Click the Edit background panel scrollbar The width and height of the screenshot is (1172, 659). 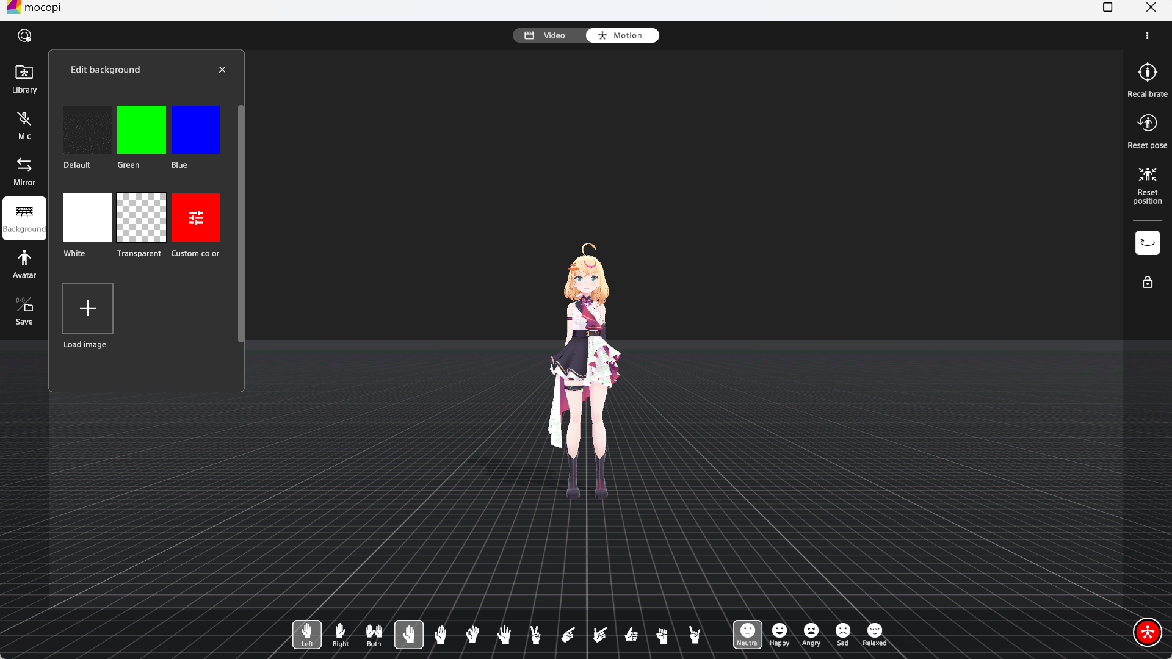(241, 223)
